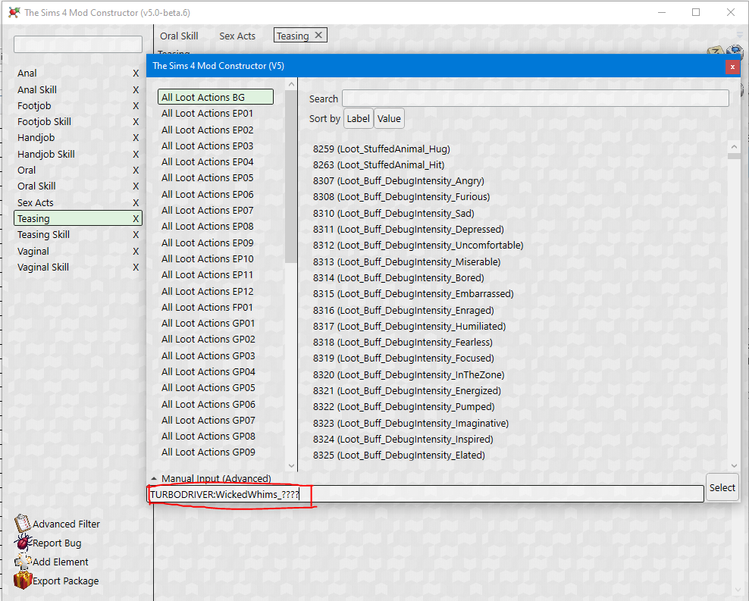Choose 8323 Loot_Buff_DebugIntensity_Imaginative
The height and width of the screenshot is (601, 749).
[x=411, y=423]
